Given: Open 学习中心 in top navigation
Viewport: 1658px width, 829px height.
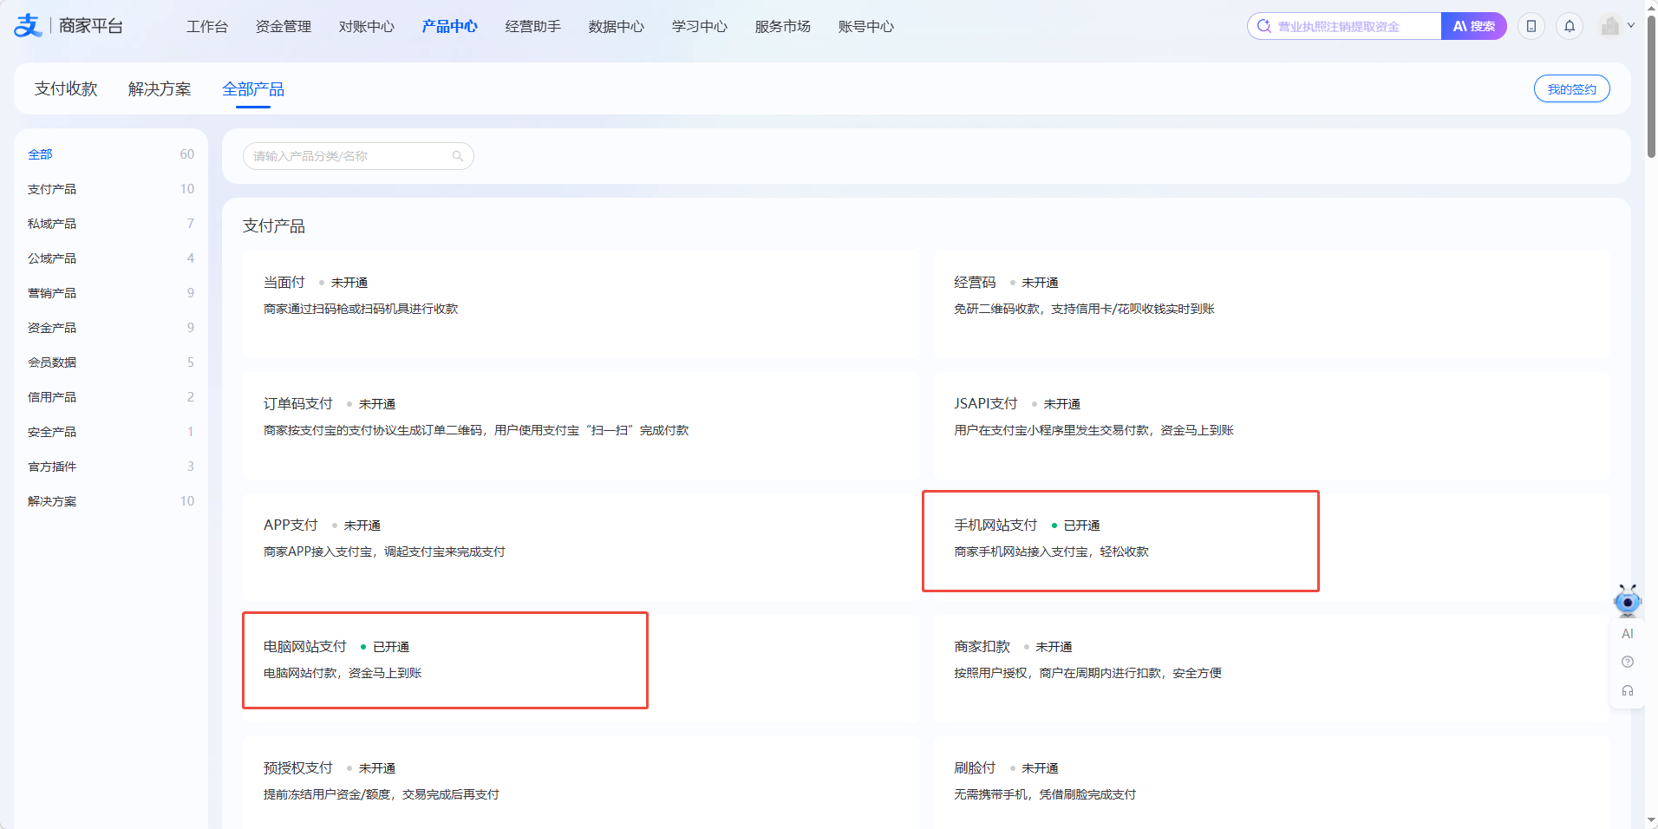Looking at the screenshot, I should point(700,27).
